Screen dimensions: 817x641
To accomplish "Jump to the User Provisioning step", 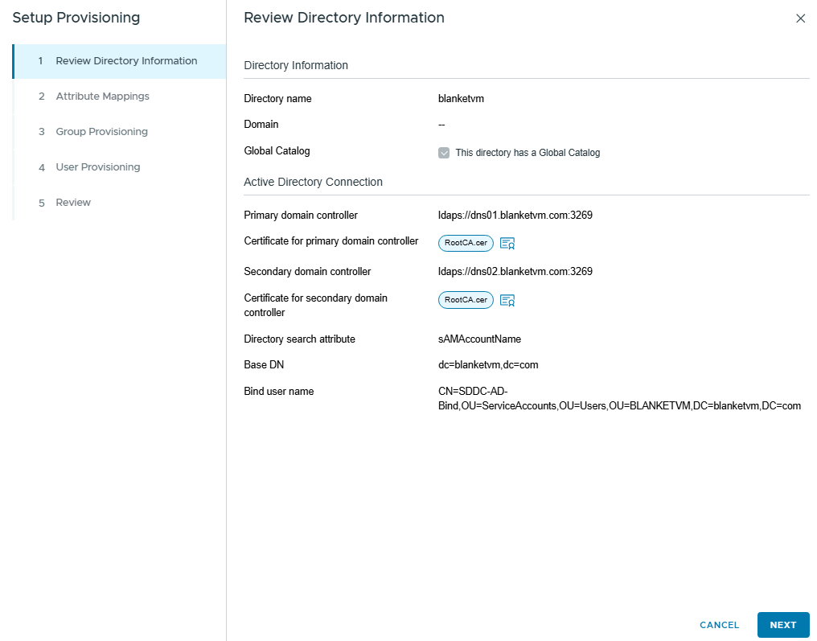I will [97, 167].
